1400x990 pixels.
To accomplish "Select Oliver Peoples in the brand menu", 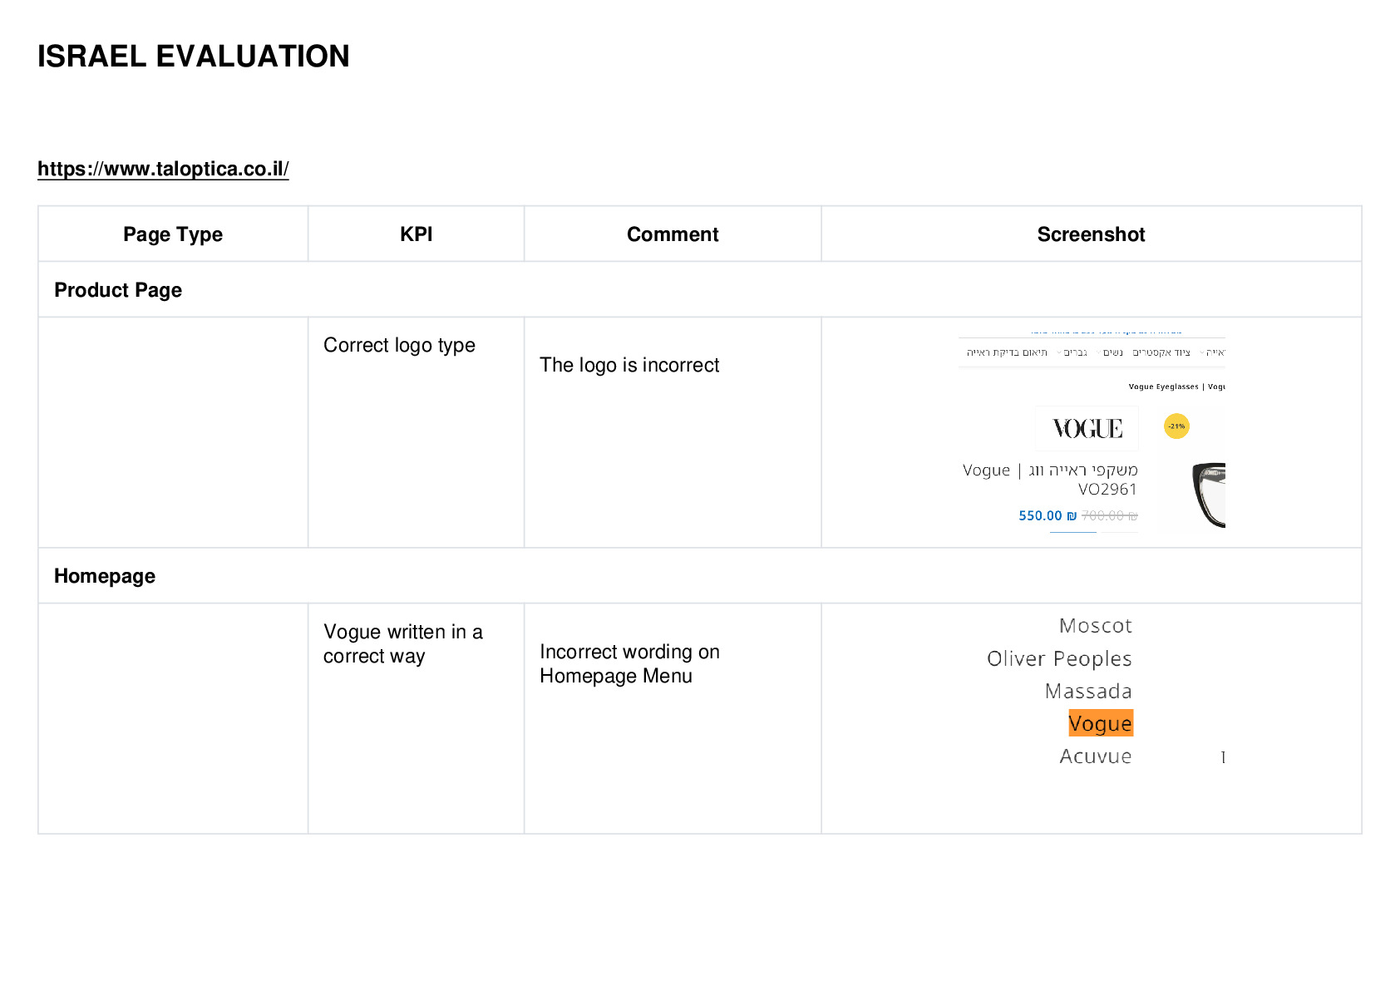I will point(1059,658).
